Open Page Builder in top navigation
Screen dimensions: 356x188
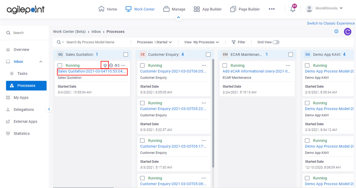245,9
